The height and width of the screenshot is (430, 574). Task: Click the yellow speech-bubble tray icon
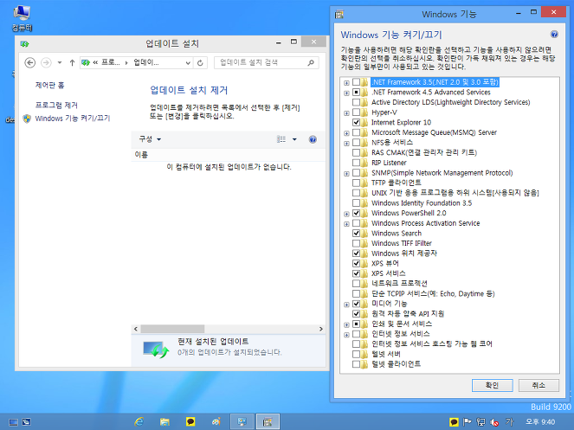[x=454, y=422]
